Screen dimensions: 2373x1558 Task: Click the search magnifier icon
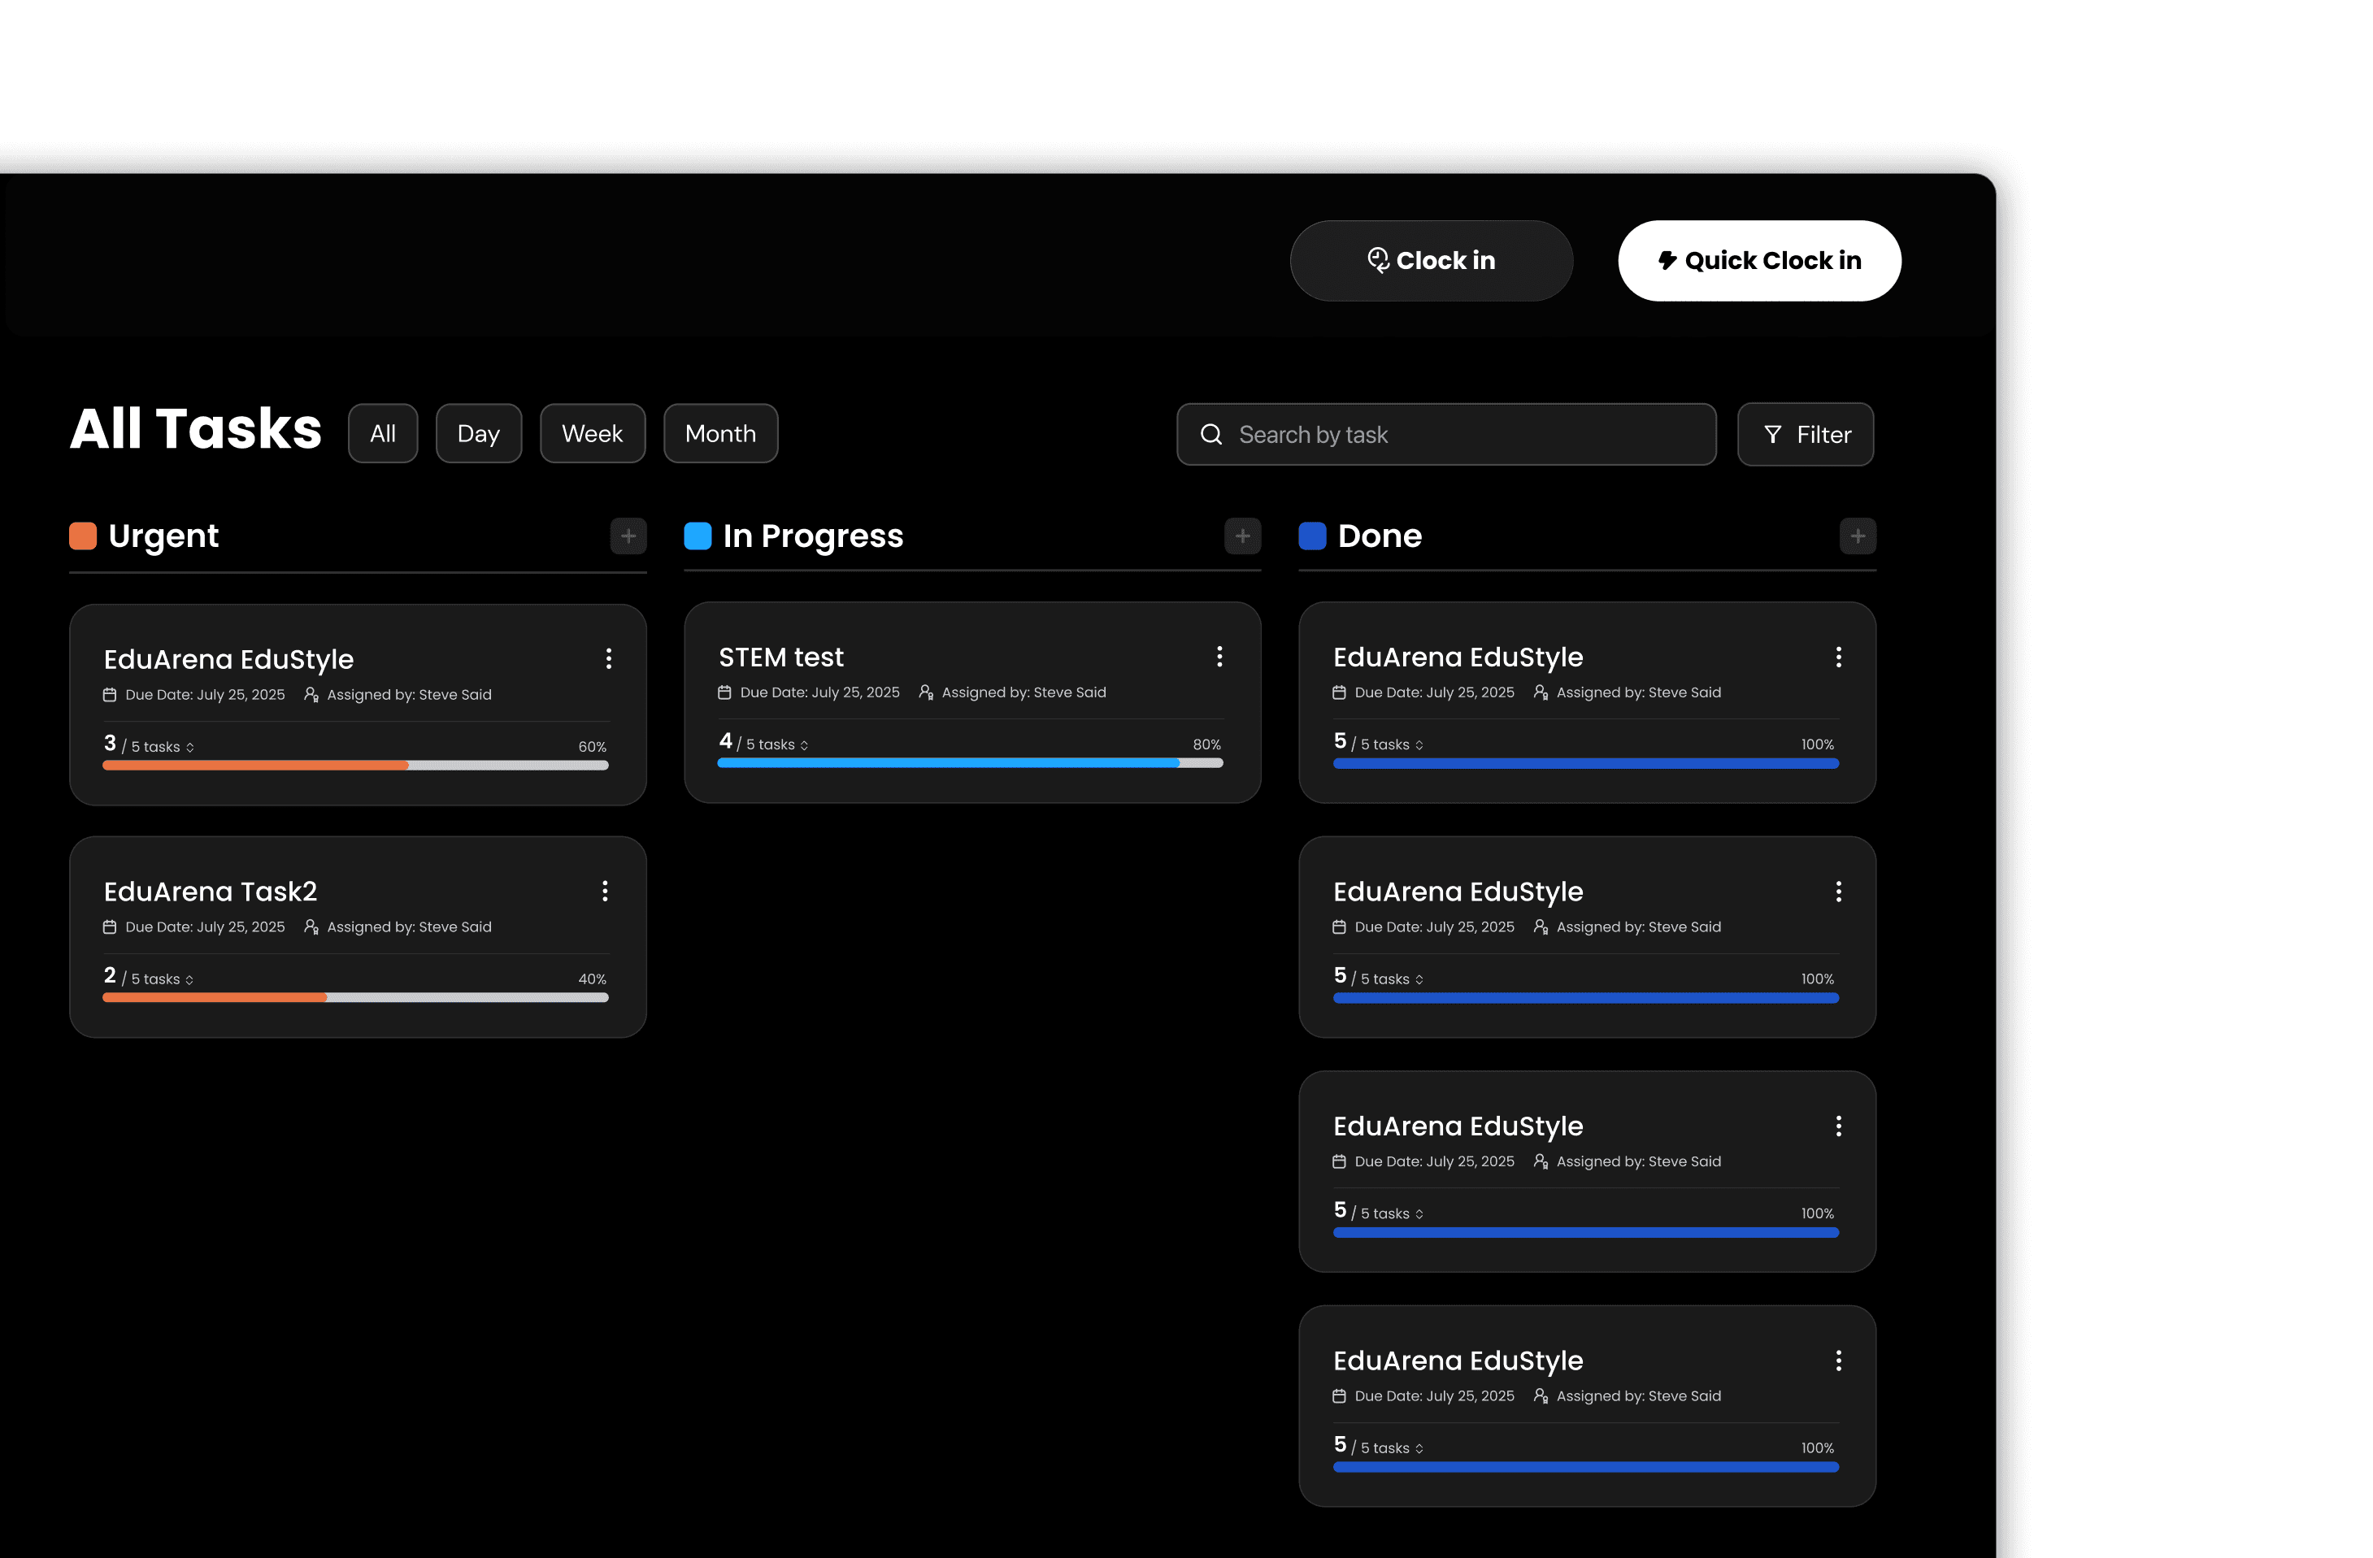coord(1210,435)
